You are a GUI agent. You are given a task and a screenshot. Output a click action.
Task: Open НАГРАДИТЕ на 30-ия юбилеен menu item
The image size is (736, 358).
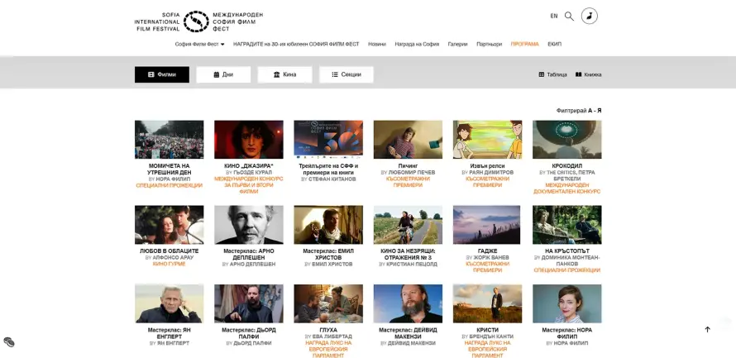click(x=296, y=44)
